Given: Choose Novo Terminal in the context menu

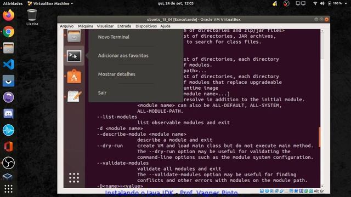Looking at the screenshot, I should click(x=114, y=37).
